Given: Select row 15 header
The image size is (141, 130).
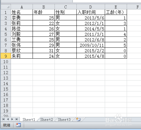Looking at the screenshot, I should pyautogui.click(x=6, y=89).
